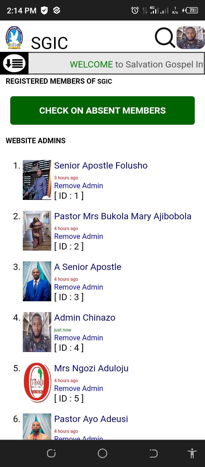Tap the Android home circle button
The image size is (205, 467).
[102, 453]
